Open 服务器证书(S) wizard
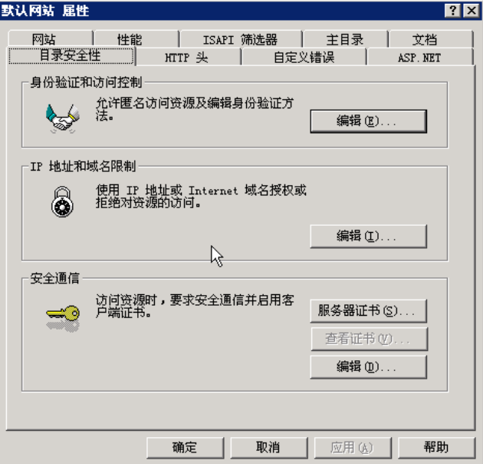The height and width of the screenshot is (464, 483). coord(369,311)
